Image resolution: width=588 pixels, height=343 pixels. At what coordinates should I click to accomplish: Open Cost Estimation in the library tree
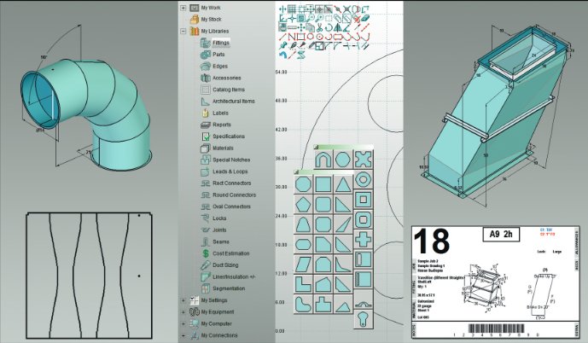[x=232, y=253]
